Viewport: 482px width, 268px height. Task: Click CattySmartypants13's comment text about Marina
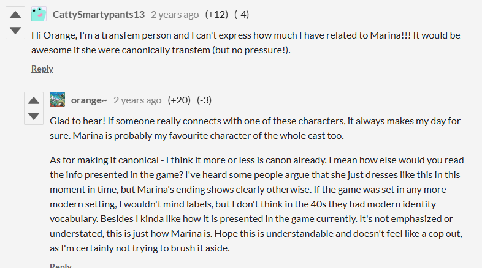(246, 43)
